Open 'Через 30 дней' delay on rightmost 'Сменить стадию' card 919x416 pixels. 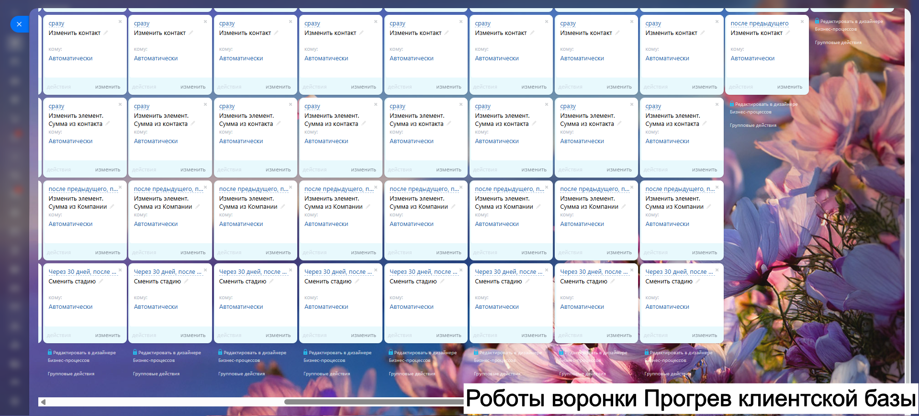pos(679,272)
